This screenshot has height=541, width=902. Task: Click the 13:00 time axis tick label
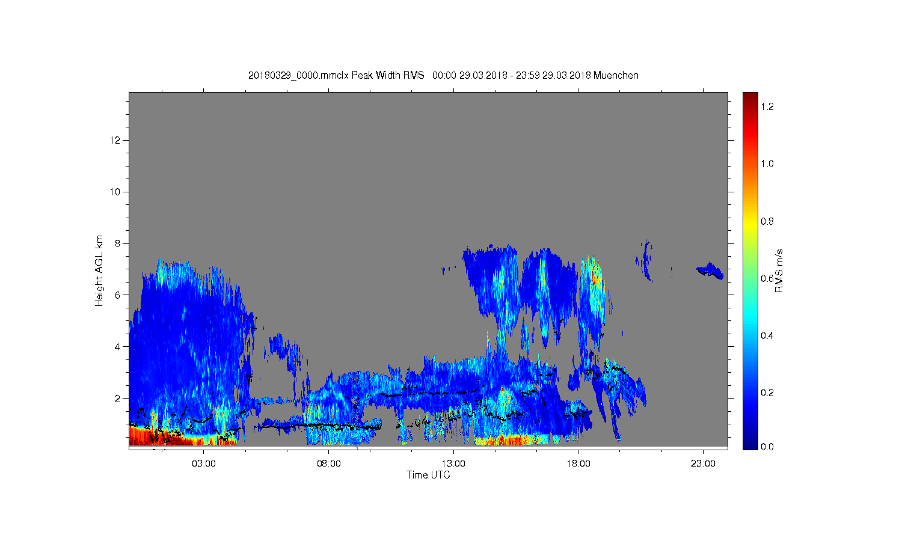tap(453, 464)
